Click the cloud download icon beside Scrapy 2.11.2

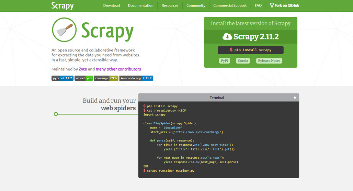point(227,36)
